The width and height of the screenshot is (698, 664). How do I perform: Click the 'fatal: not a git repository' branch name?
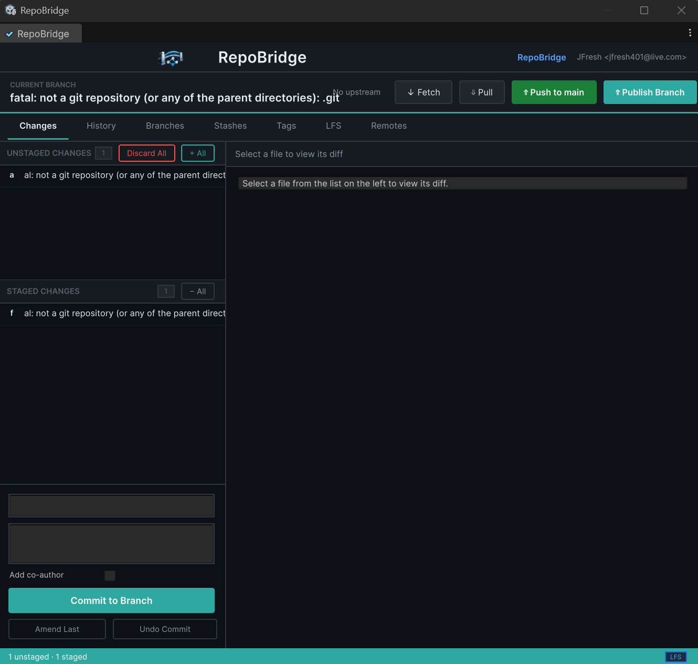175,98
